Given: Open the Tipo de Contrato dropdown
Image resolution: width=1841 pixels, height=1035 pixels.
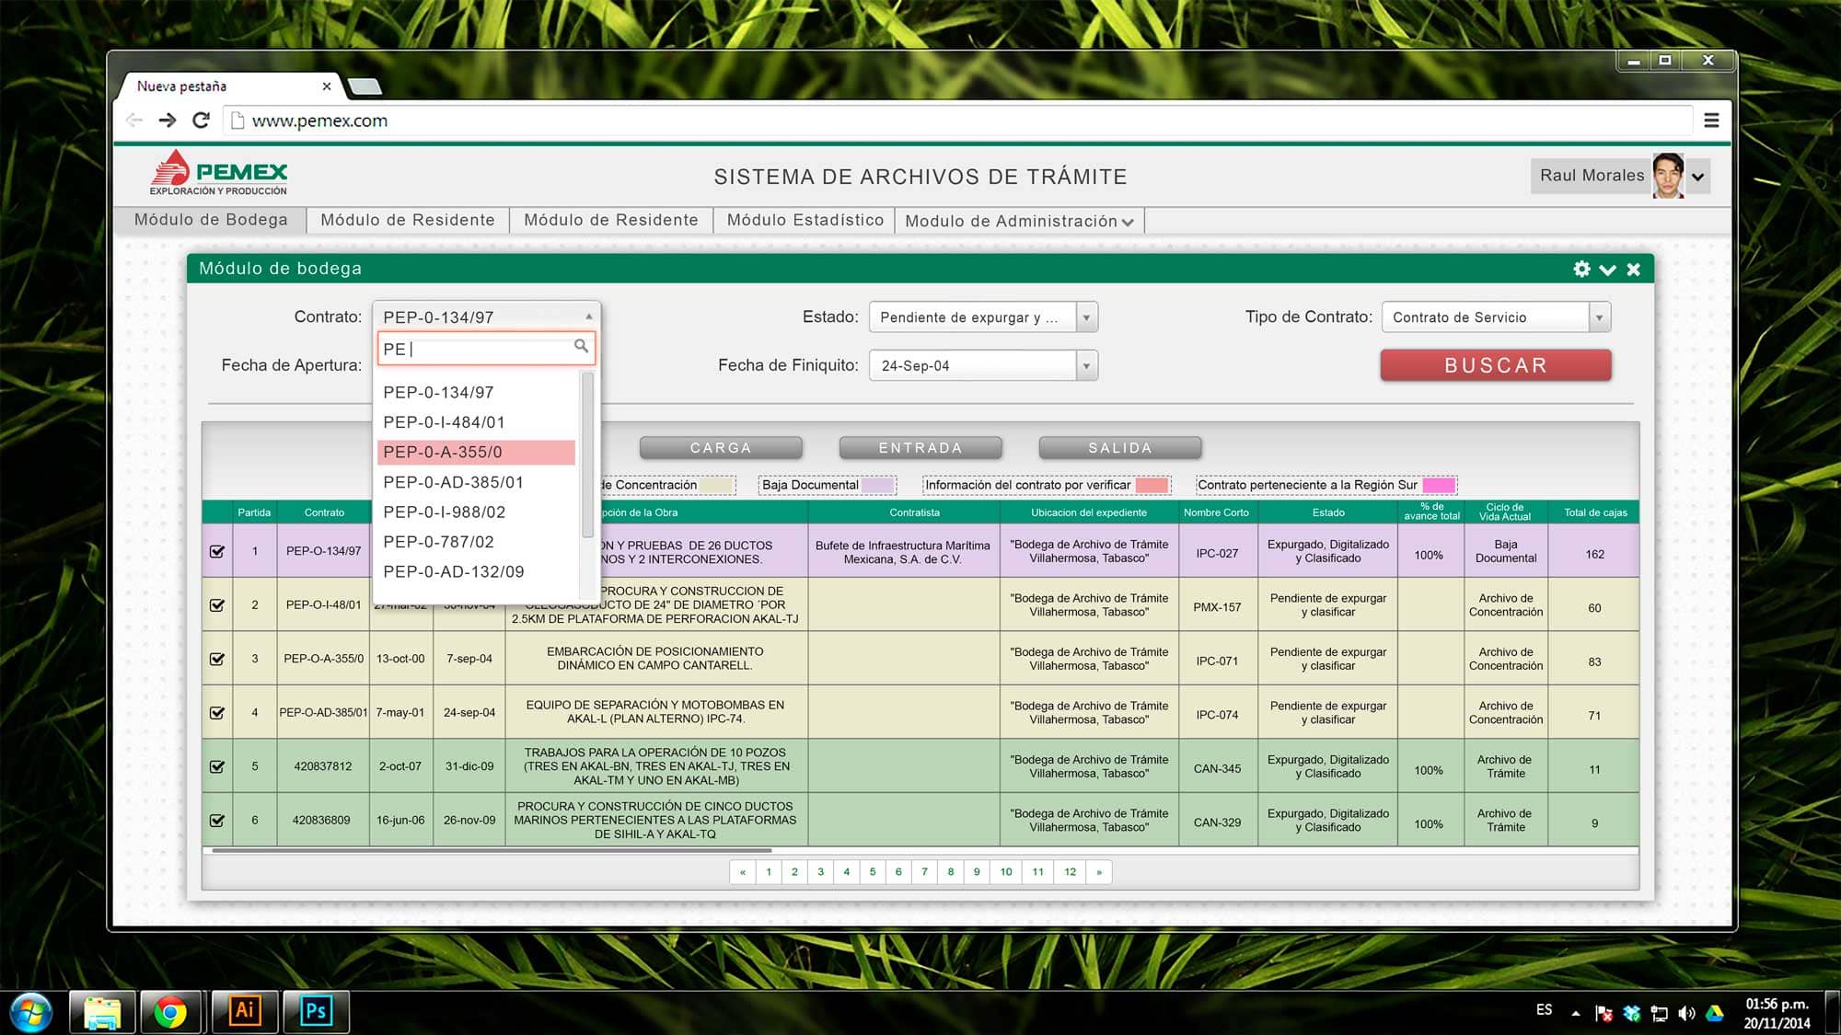Looking at the screenshot, I should (1599, 317).
